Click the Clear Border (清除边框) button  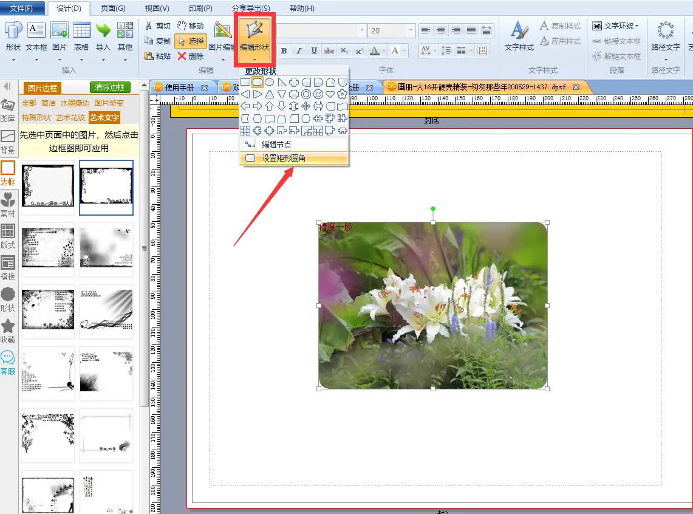coord(110,87)
